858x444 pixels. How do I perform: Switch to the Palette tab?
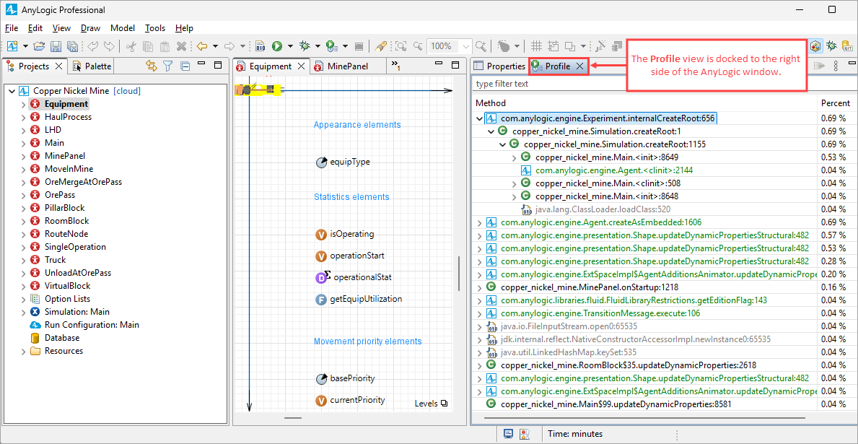pyautogui.click(x=92, y=66)
